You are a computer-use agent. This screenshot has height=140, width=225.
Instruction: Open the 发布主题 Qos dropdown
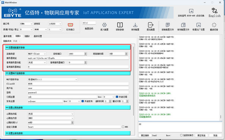coord(74,101)
